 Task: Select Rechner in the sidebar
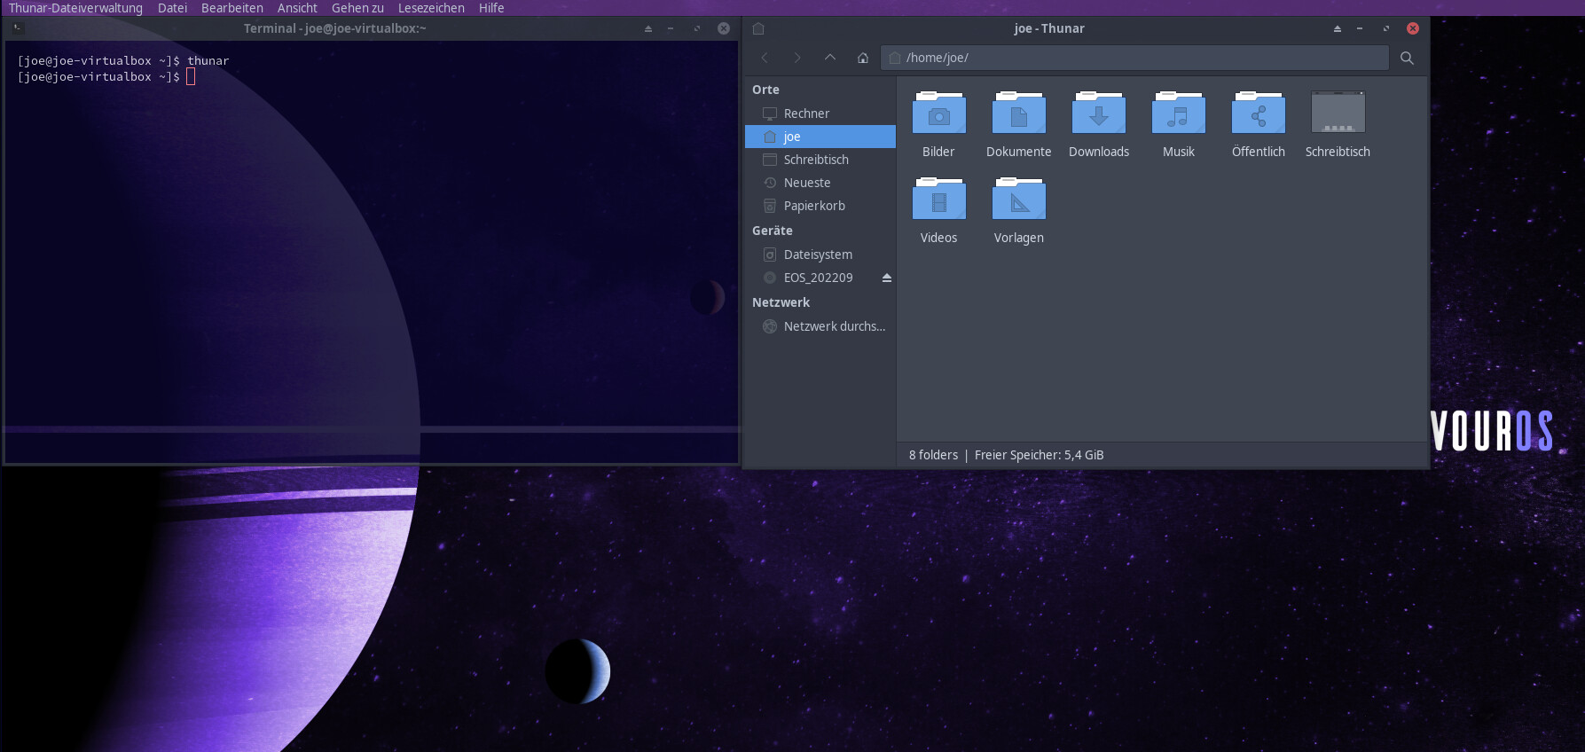click(820, 114)
